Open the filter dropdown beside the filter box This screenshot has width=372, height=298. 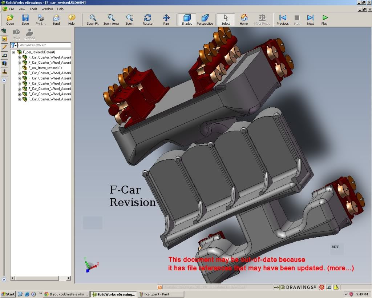tap(13, 45)
